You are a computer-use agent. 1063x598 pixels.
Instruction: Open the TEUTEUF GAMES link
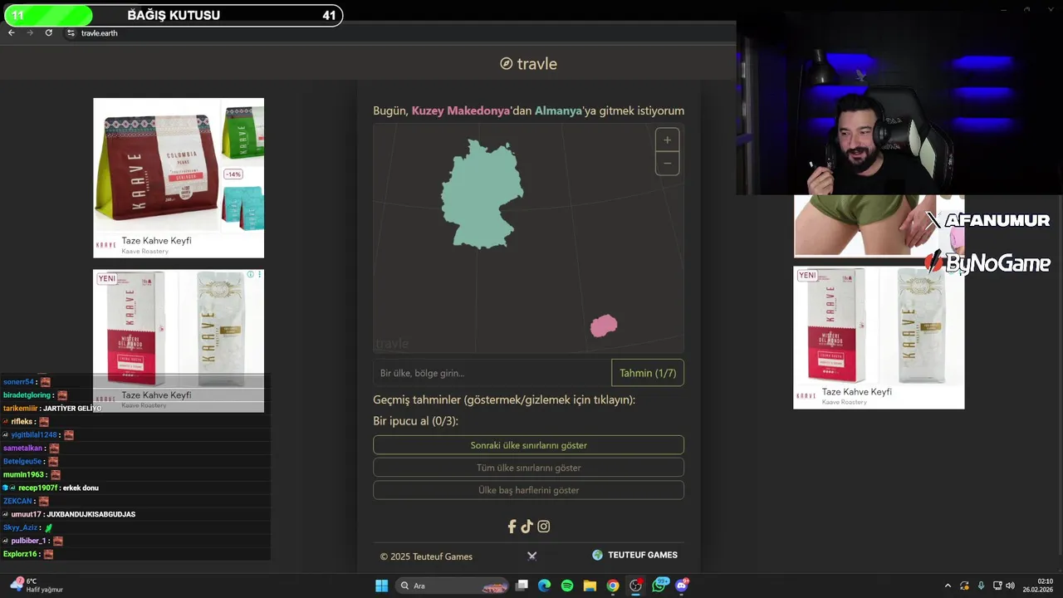click(643, 555)
